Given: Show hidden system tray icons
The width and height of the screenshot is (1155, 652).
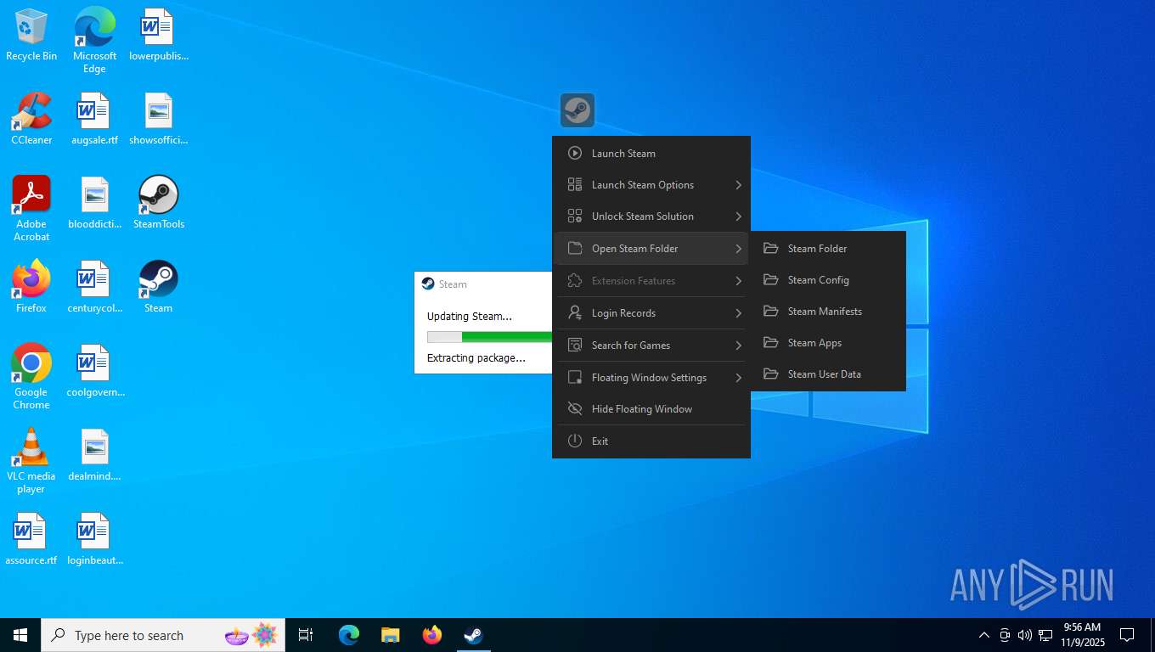Looking at the screenshot, I should coord(984,635).
